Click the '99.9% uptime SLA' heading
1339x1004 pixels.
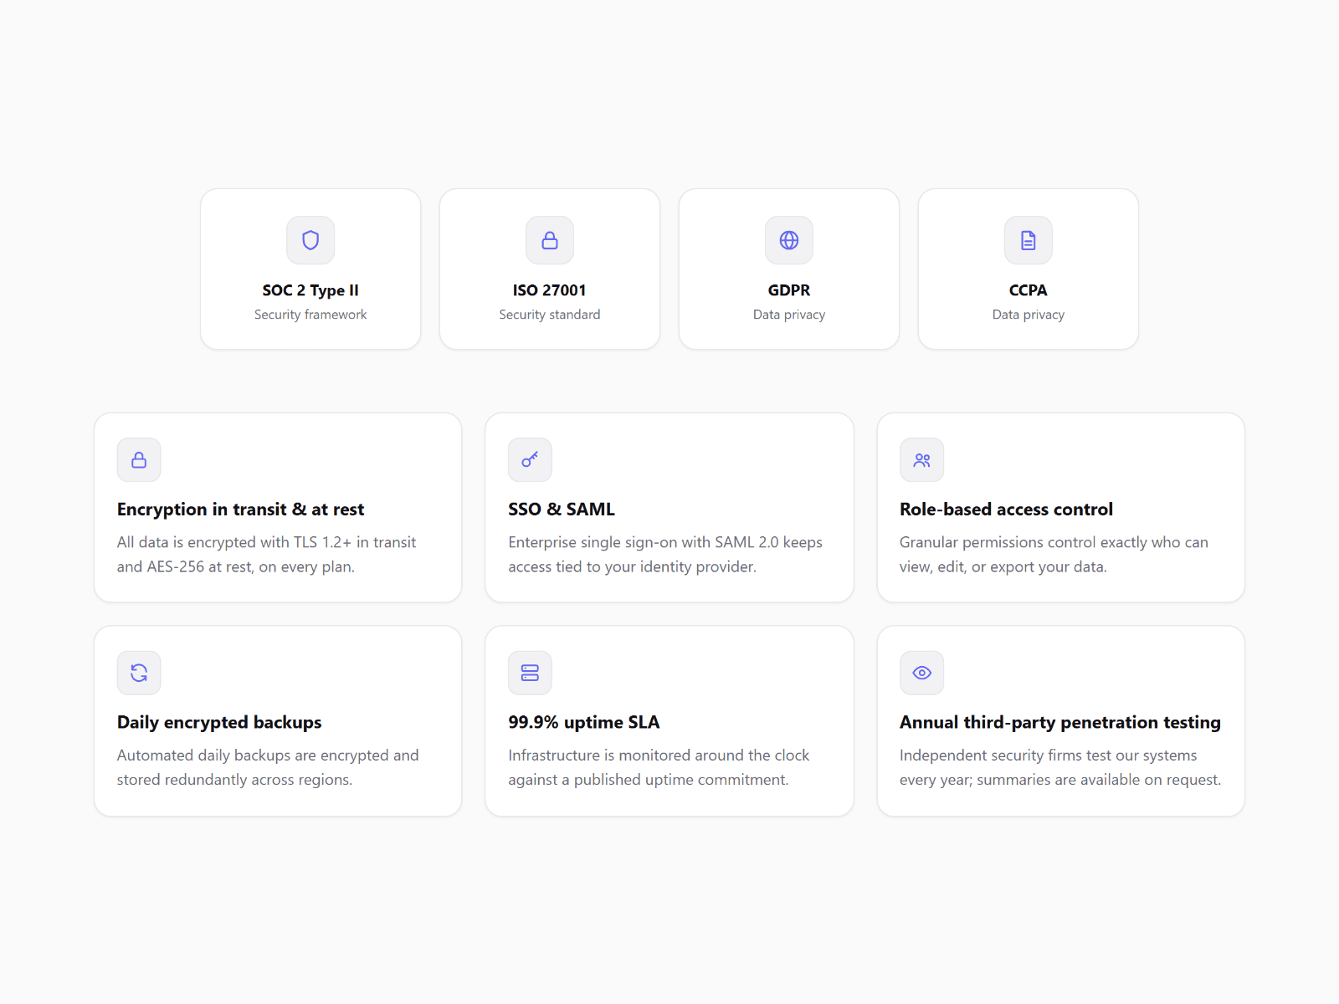[x=584, y=723]
